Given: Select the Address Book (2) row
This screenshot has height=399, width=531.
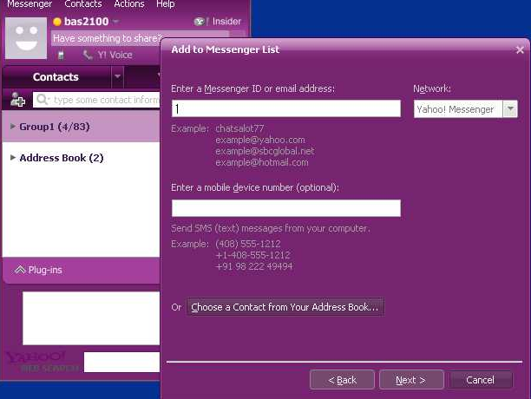Looking at the screenshot, I should coord(81,158).
